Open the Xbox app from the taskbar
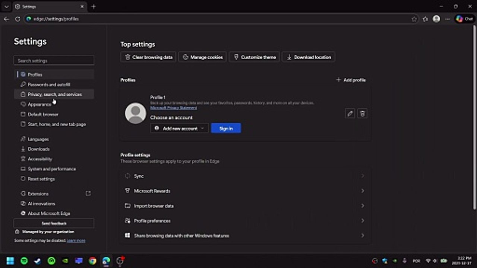The height and width of the screenshot is (268, 477). 51,261
